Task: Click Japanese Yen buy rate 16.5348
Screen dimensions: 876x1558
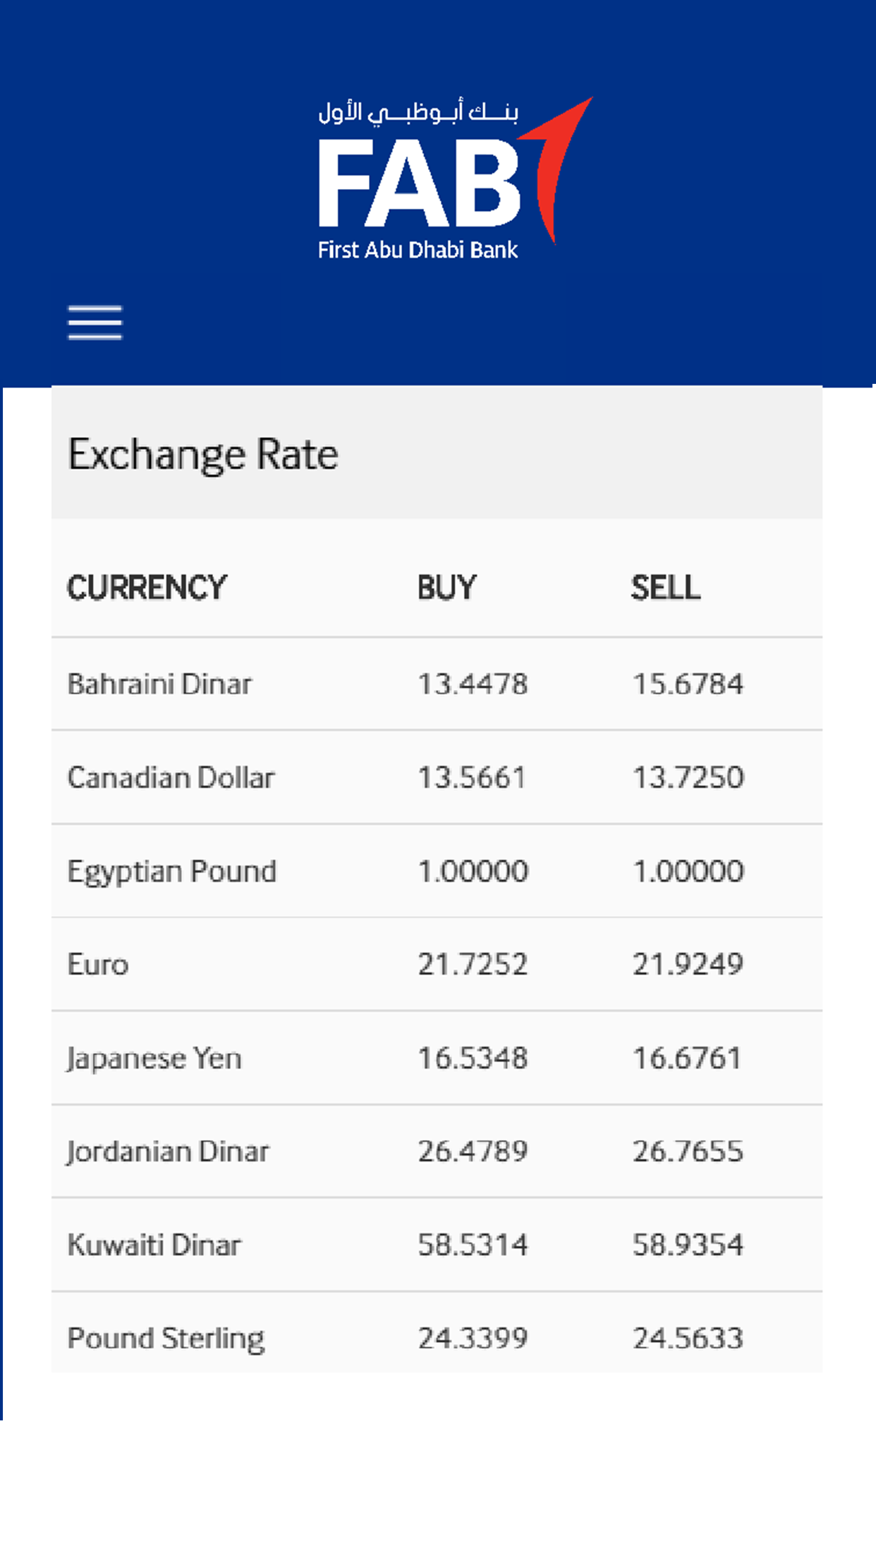Action: click(x=473, y=1058)
